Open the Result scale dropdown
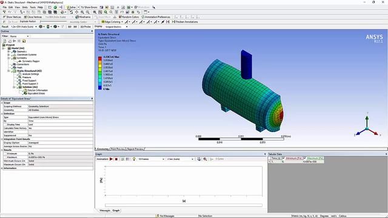 click(36, 27)
